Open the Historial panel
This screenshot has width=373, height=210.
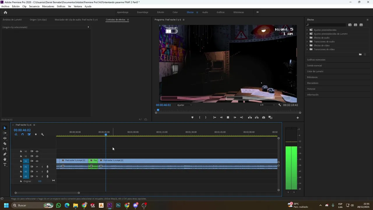(311, 89)
